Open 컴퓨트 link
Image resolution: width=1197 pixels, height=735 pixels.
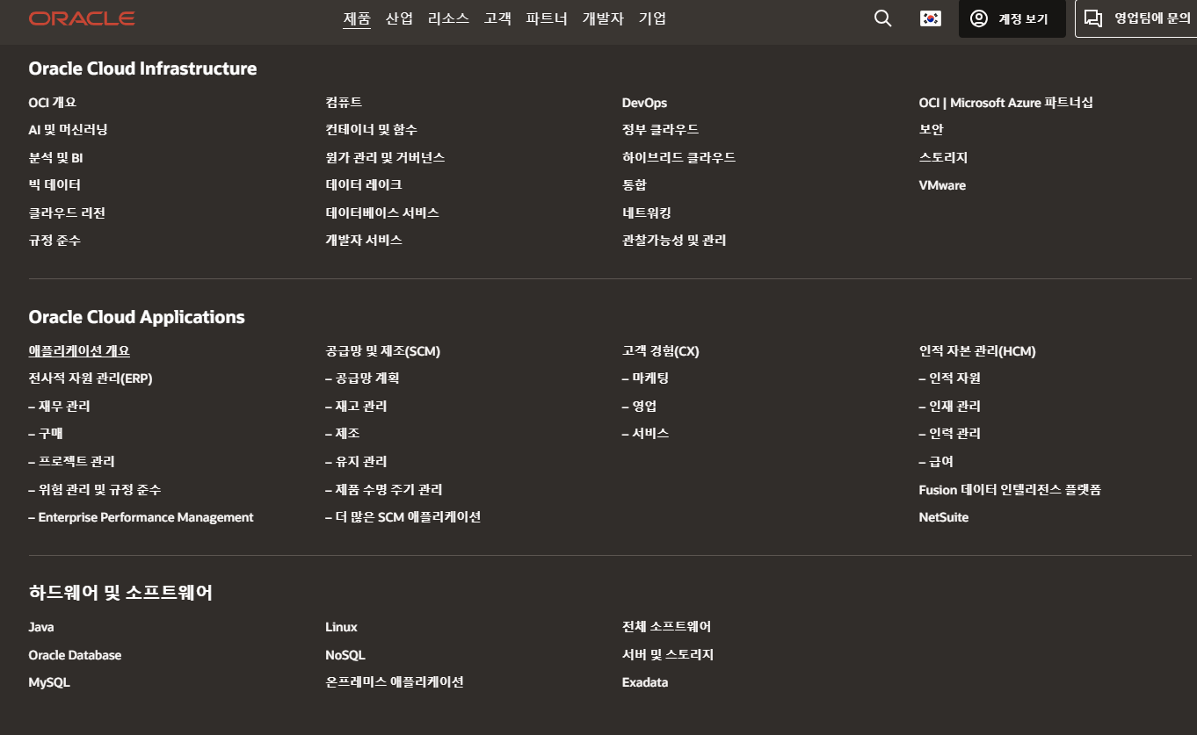tap(344, 103)
